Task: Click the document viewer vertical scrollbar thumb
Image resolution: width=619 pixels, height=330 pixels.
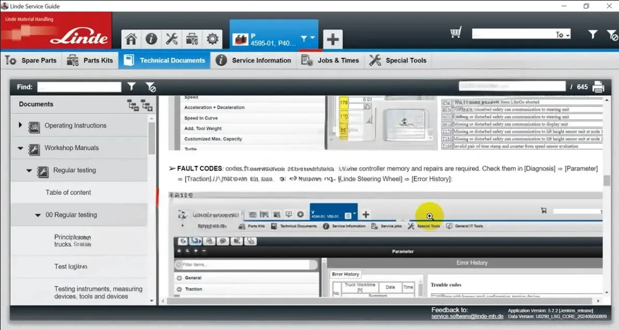Action: pos(607,180)
